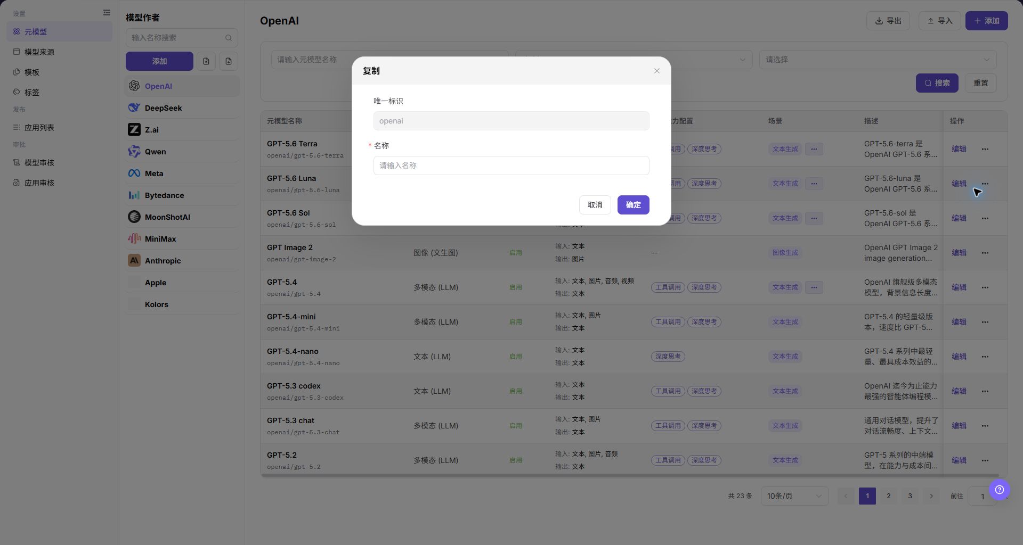
Task: Open more actions for GPT-5.6 Sol
Action: [985, 218]
